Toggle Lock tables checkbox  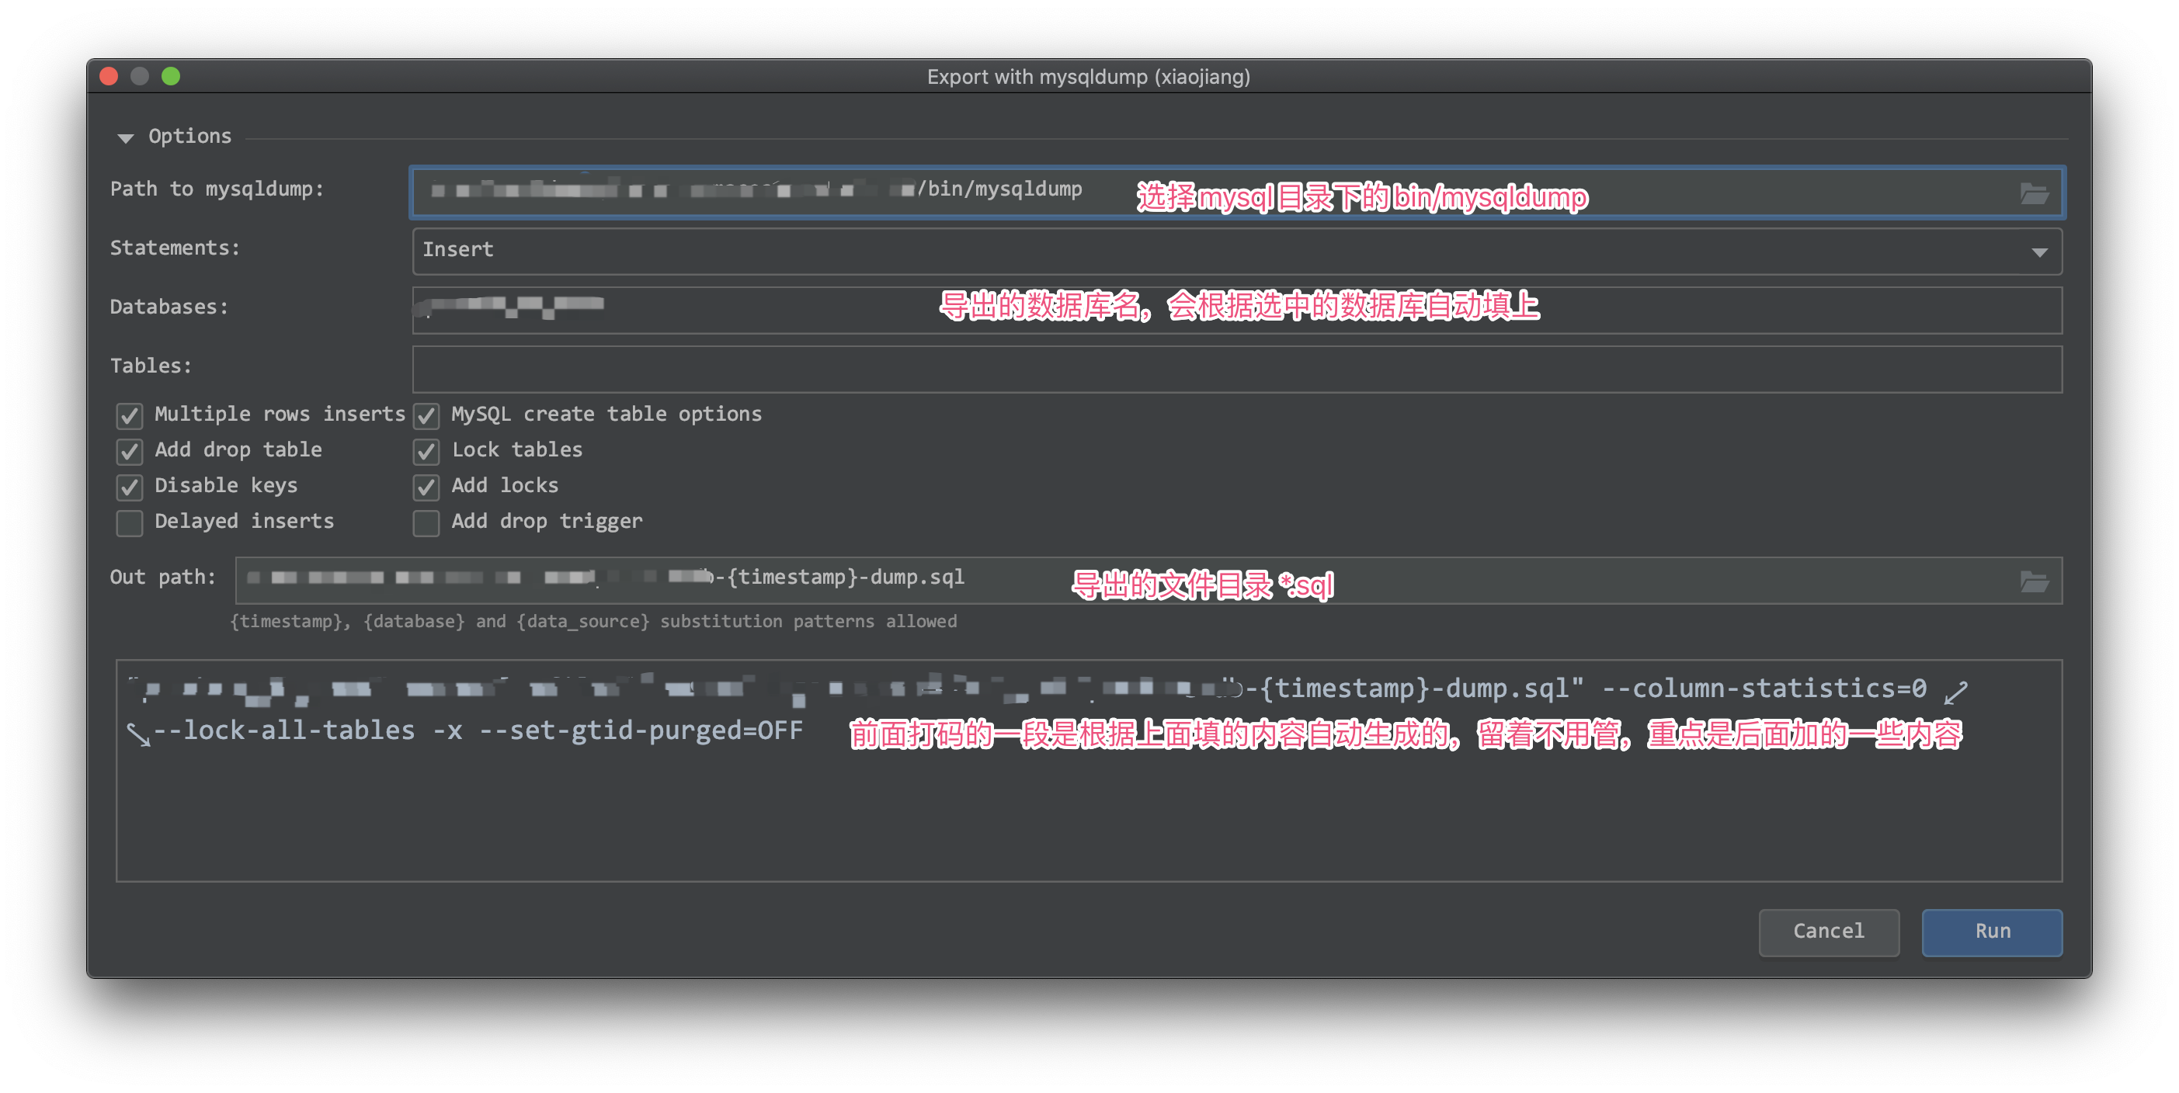[x=426, y=451]
